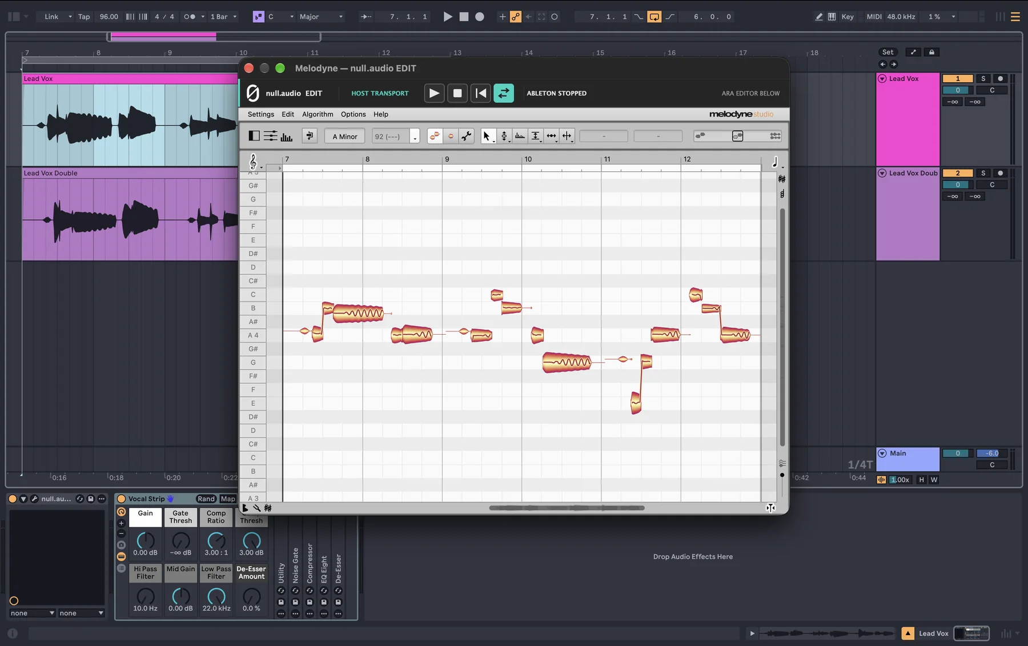The image size is (1028, 646).
Task: Click the treble clef pitch ruler icon
Action: click(253, 162)
